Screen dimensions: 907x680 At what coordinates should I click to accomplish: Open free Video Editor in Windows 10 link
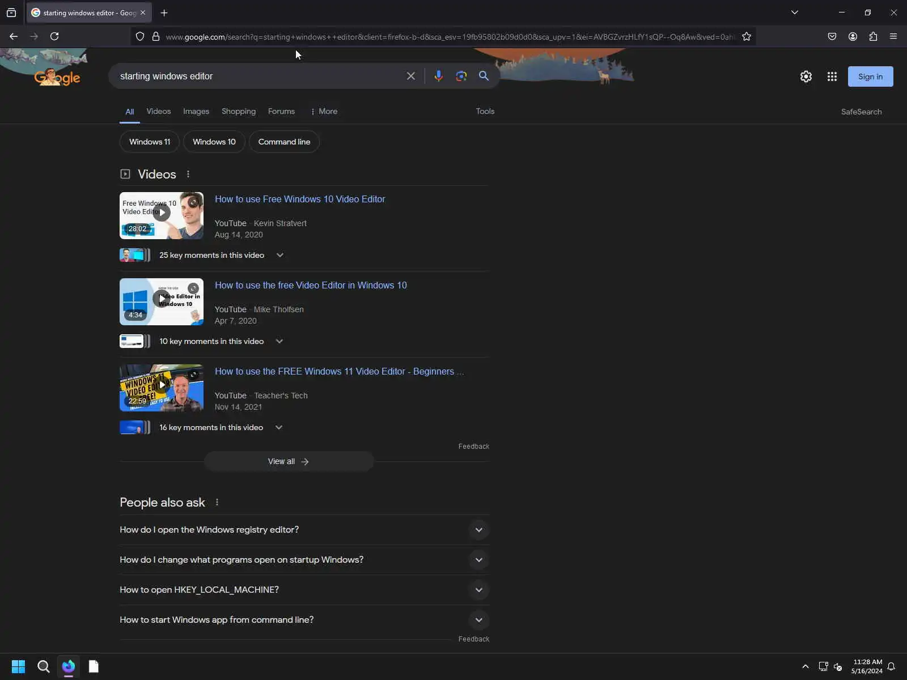click(x=311, y=285)
